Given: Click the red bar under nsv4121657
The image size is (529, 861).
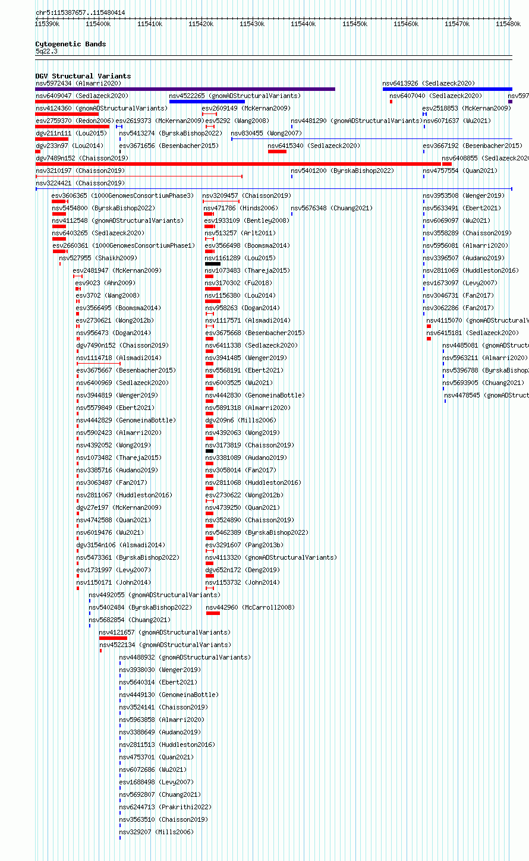Looking at the screenshot, I should click(x=113, y=638).
